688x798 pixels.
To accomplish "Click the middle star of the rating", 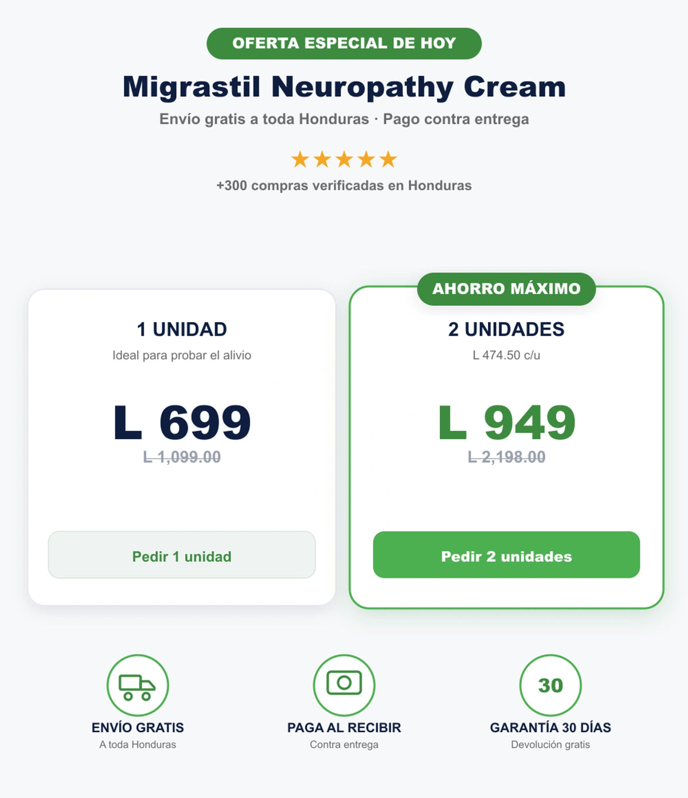I will pyautogui.click(x=344, y=159).
